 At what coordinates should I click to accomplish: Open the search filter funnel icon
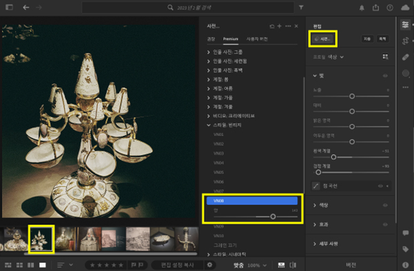[301, 7]
